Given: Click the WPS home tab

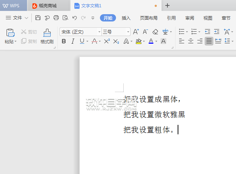Looking at the screenshot, I should point(13,5).
